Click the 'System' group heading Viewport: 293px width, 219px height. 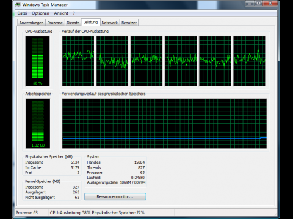coord(93,157)
